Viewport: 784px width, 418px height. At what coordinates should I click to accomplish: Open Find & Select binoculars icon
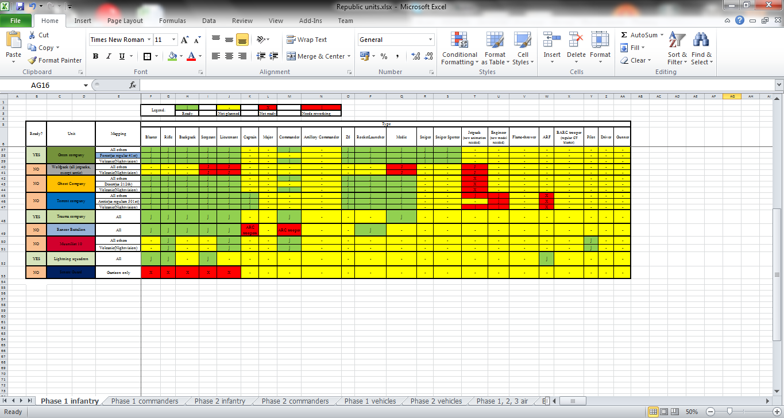pyautogui.click(x=701, y=40)
